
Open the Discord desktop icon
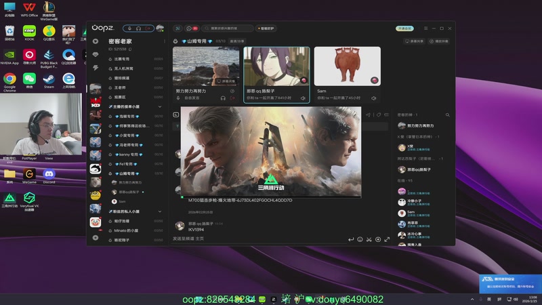(x=49, y=176)
